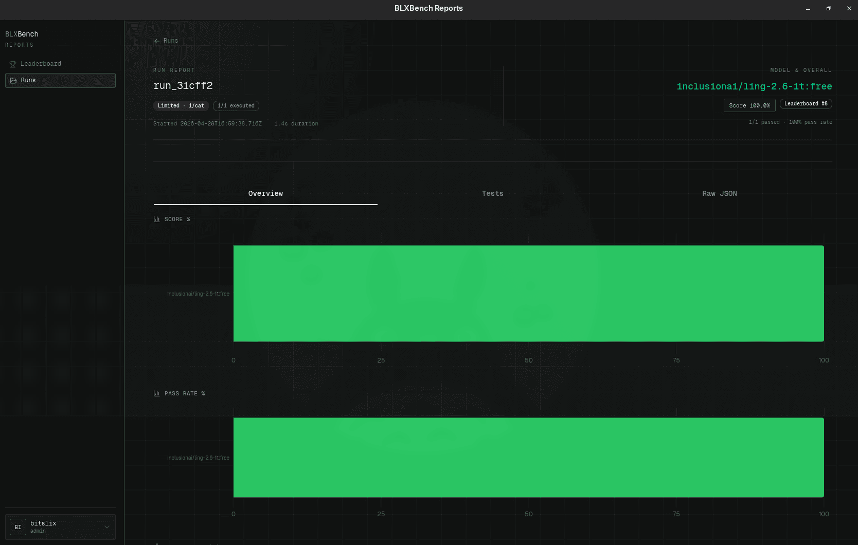Click the Limited · 1/cat badge
The image size is (858, 545).
click(x=181, y=106)
